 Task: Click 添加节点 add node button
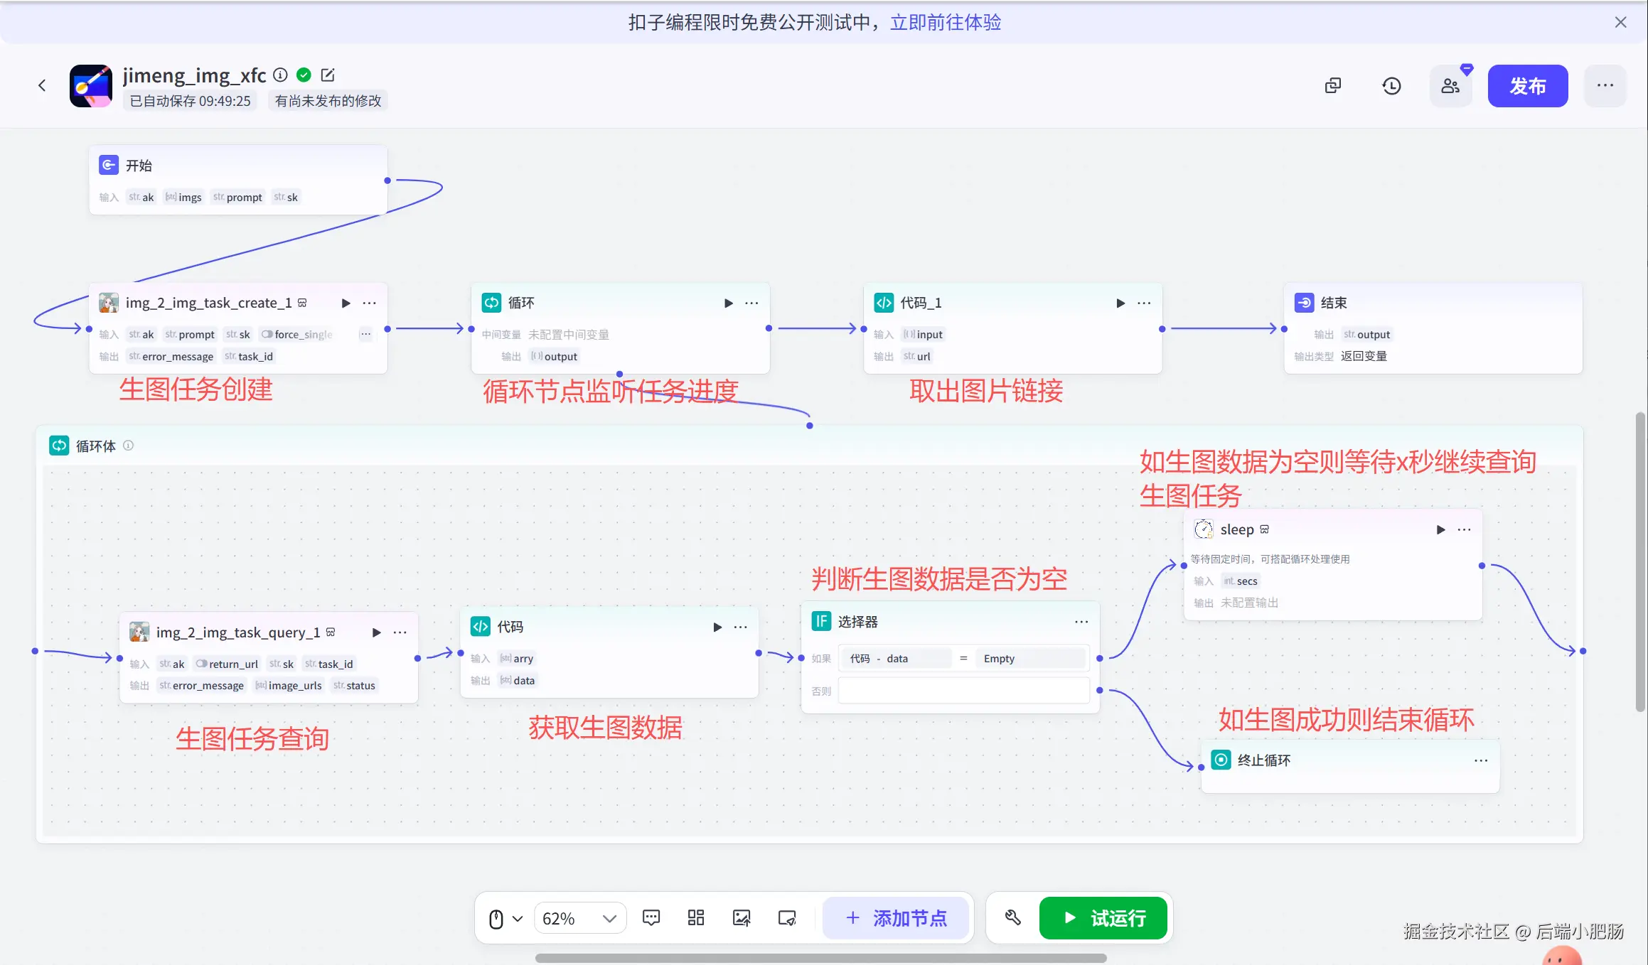click(x=896, y=918)
